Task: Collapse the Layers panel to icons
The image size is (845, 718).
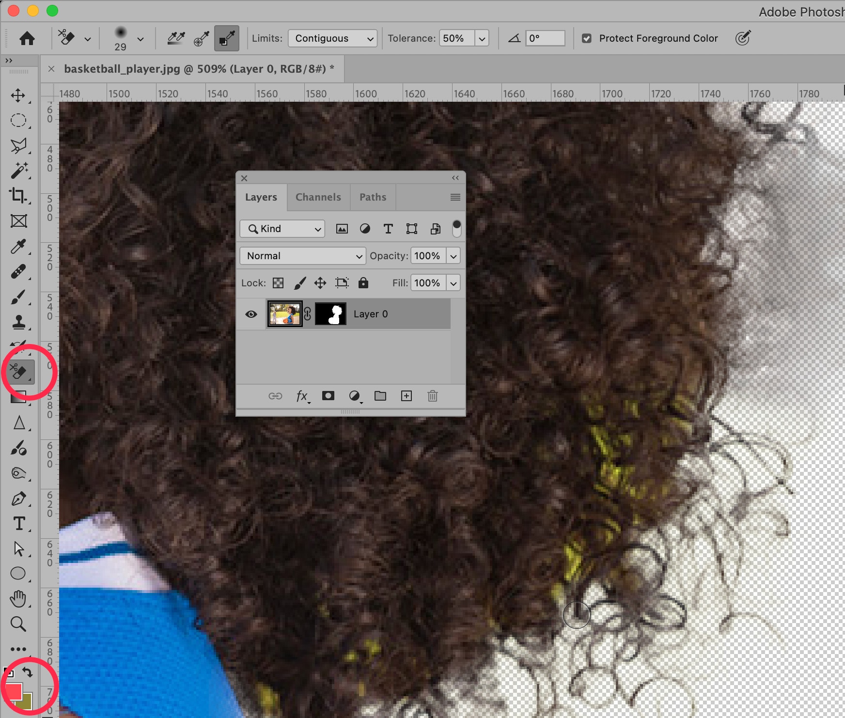Action: pos(455,178)
